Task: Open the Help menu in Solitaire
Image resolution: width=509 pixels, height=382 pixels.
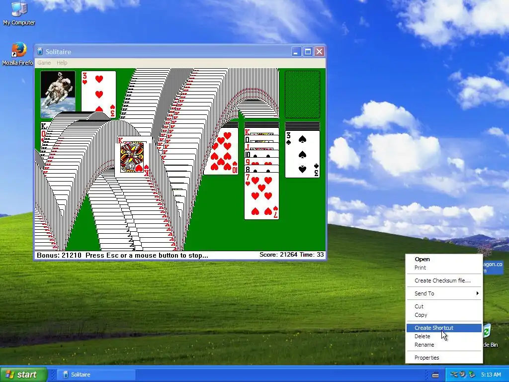Action: click(x=62, y=63)
